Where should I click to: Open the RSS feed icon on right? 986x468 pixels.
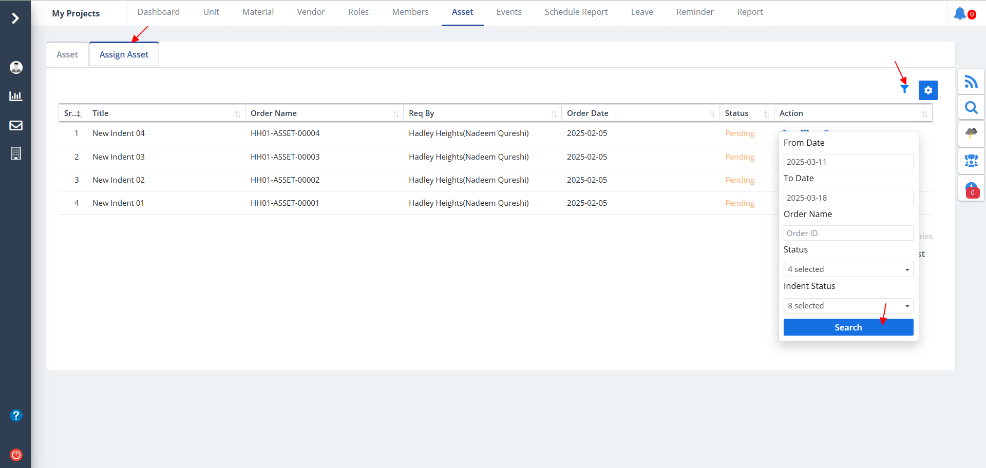click(971, 82)
